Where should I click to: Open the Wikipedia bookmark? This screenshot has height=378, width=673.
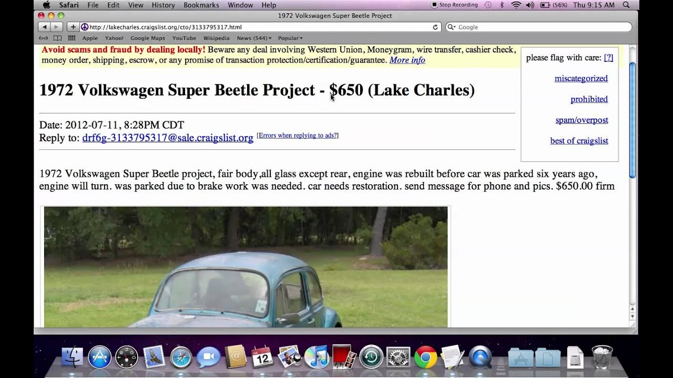[x=216, y=38]
